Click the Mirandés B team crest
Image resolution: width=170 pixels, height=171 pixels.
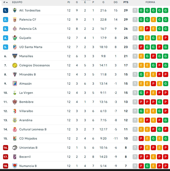pyautogui.click(x=15, y=74)
